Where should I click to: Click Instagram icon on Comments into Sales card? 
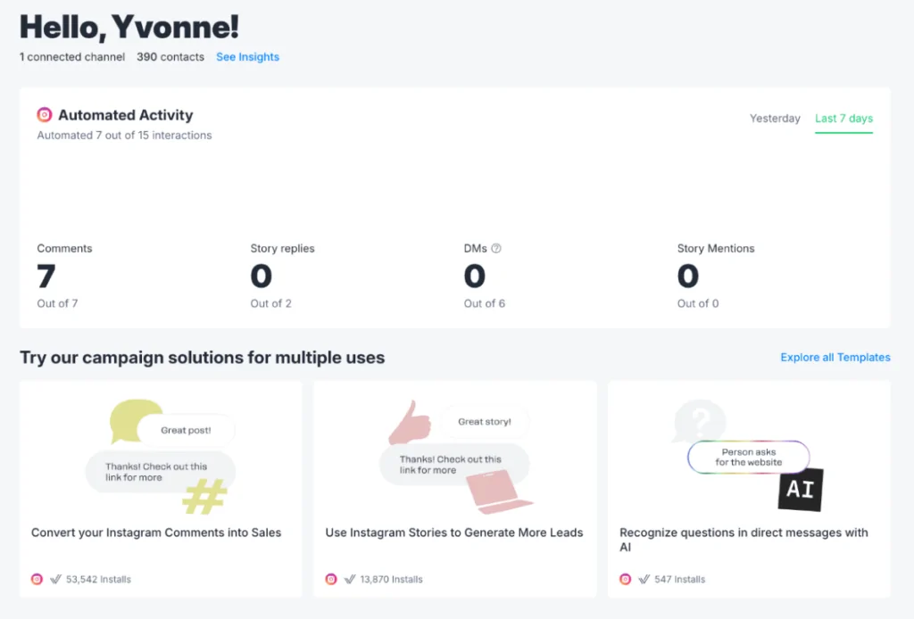(x=37, y=579)
